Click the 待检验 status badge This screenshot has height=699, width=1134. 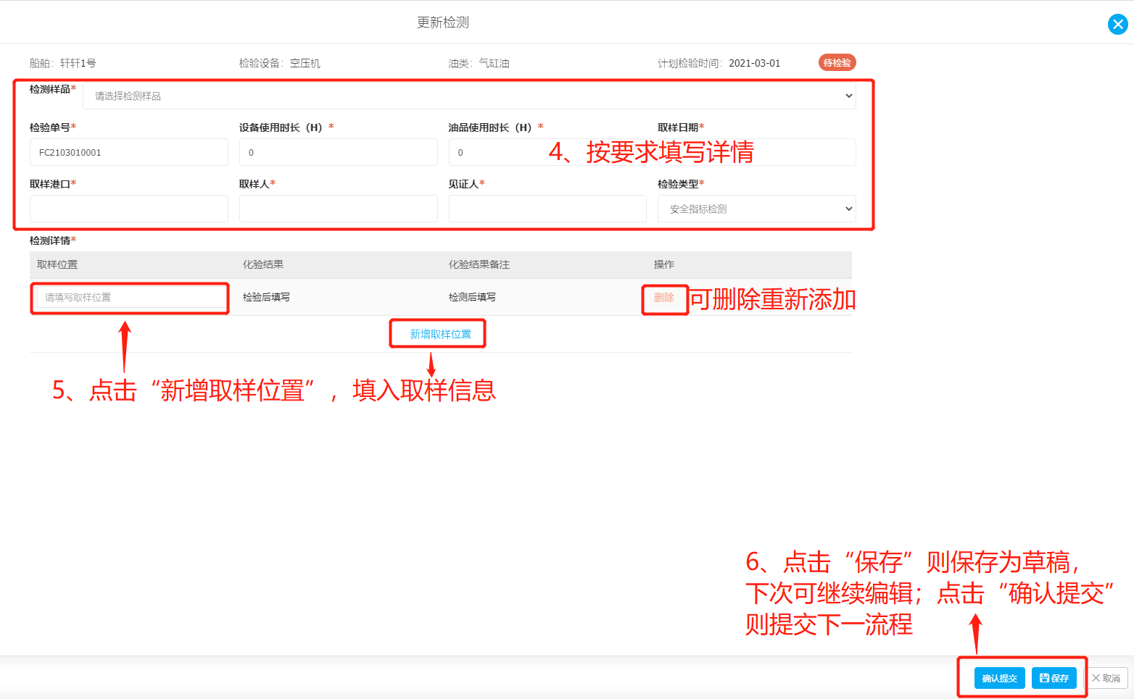837,63
